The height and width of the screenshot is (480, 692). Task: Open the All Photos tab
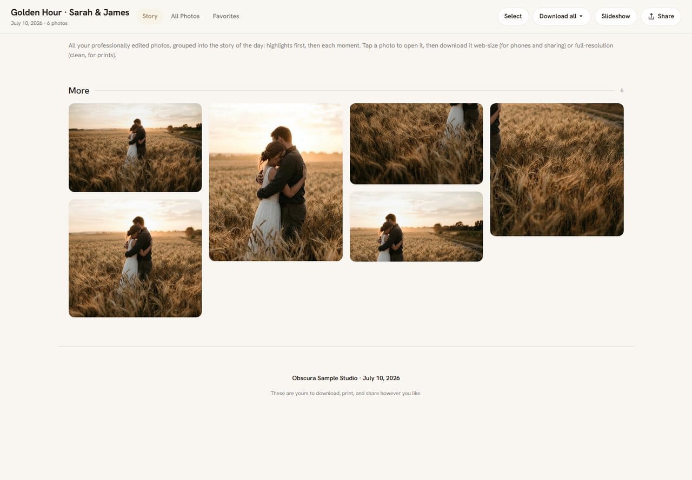tap(185, 16)
